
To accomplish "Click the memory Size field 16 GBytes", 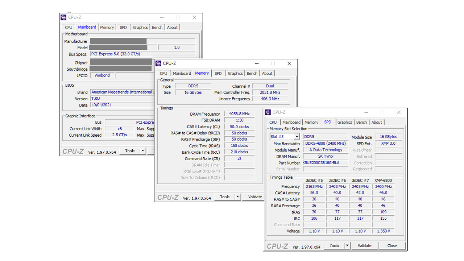I will tap(193, 92).
